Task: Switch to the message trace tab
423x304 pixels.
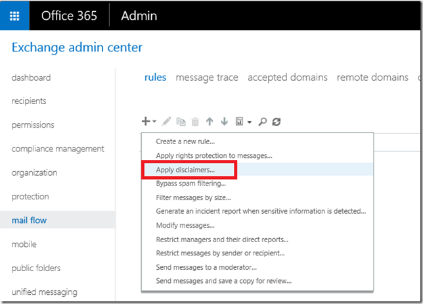Action: (x=207, y=78)
